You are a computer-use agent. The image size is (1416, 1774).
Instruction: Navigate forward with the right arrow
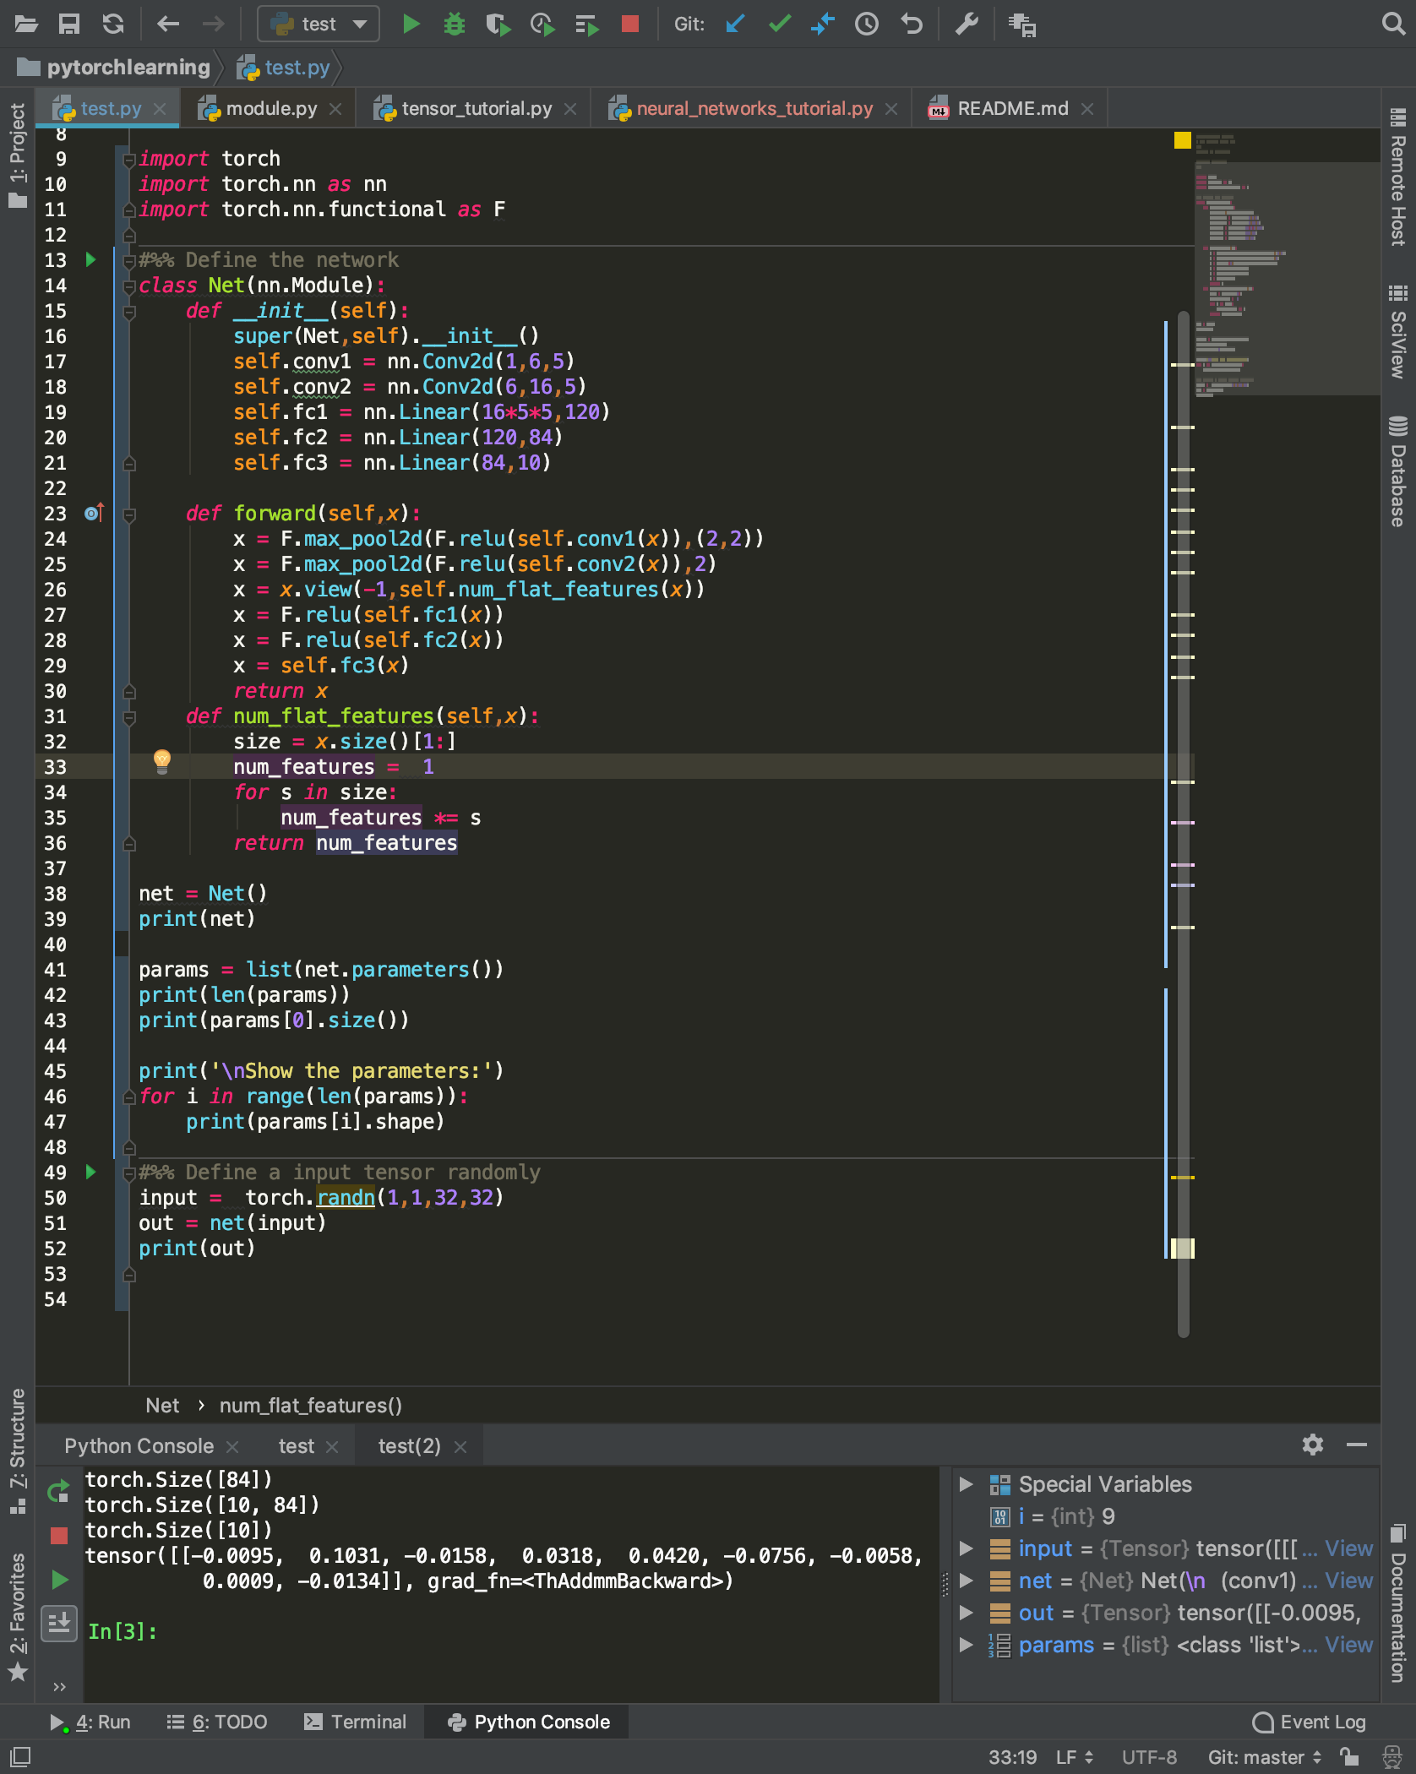213,24
